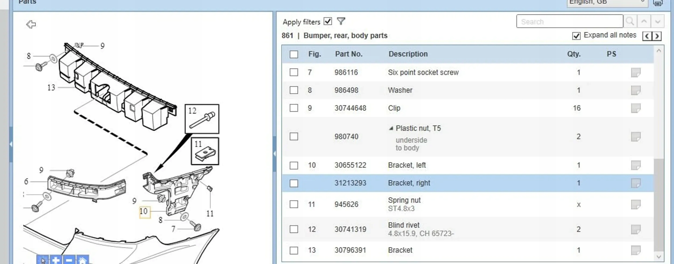This screenshot has width=674, height=264.
Task: Select highlighted callout 10 in diagram
Action: coord(144,212)
